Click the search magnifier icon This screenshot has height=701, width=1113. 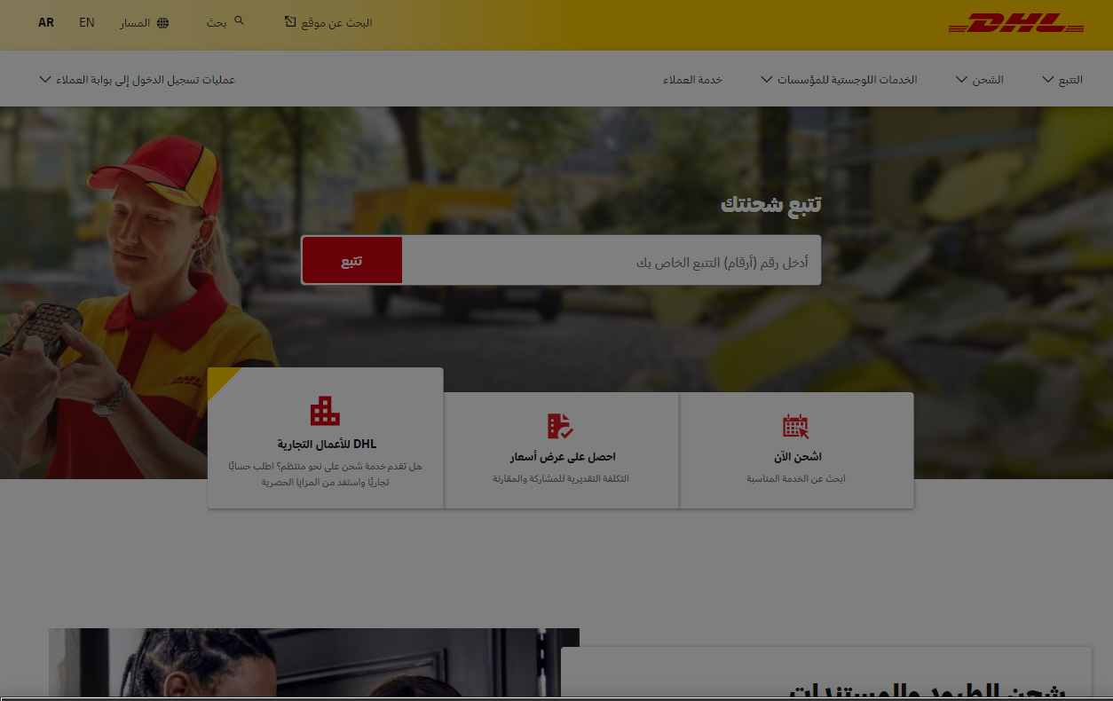click(x=239, y=20)
